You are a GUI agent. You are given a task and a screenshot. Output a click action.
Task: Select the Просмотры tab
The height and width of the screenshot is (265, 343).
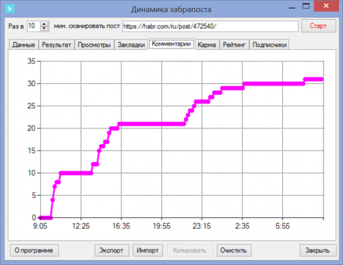(94, 45)
